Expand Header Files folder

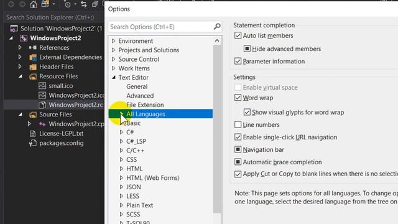tap(20, 67)
